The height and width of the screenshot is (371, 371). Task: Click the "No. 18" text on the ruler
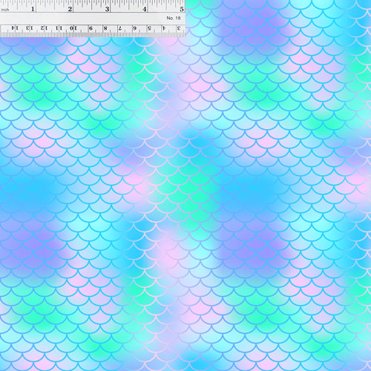174,18
